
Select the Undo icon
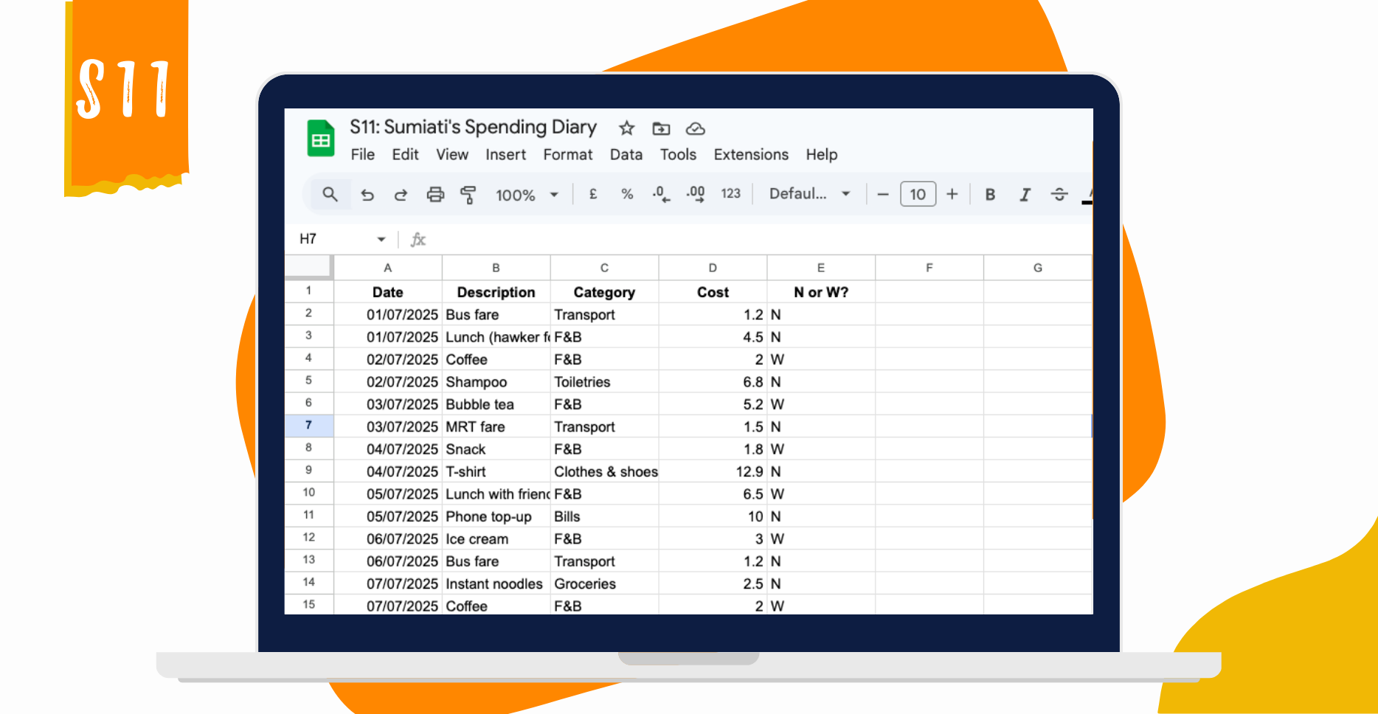pos(367,194)
